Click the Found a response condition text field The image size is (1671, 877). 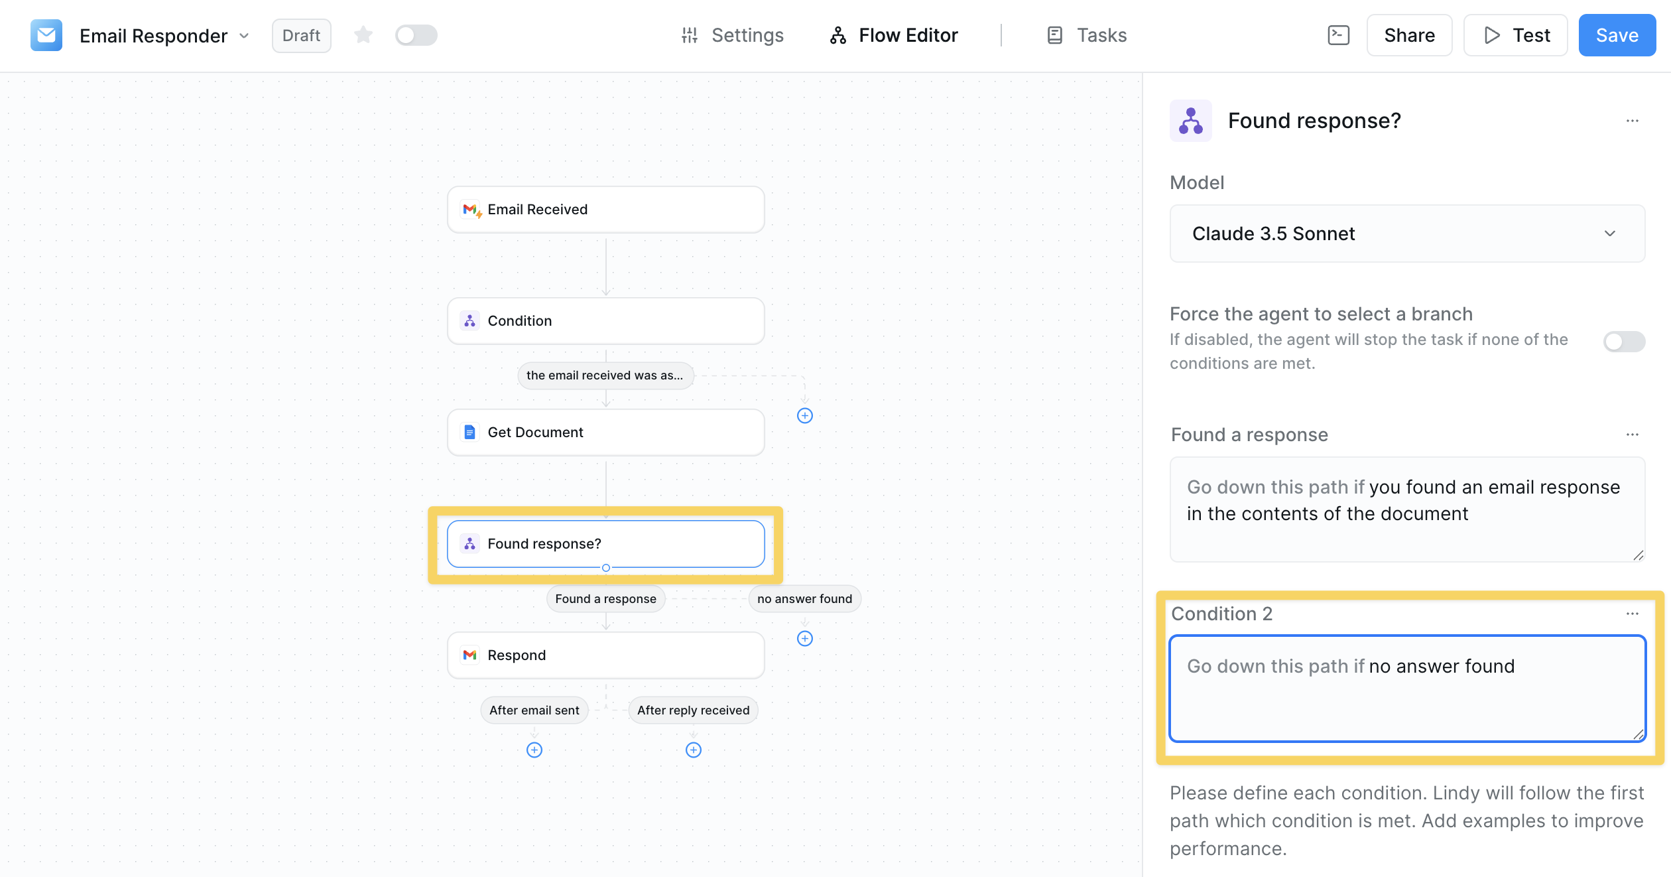click(1407, 509)
